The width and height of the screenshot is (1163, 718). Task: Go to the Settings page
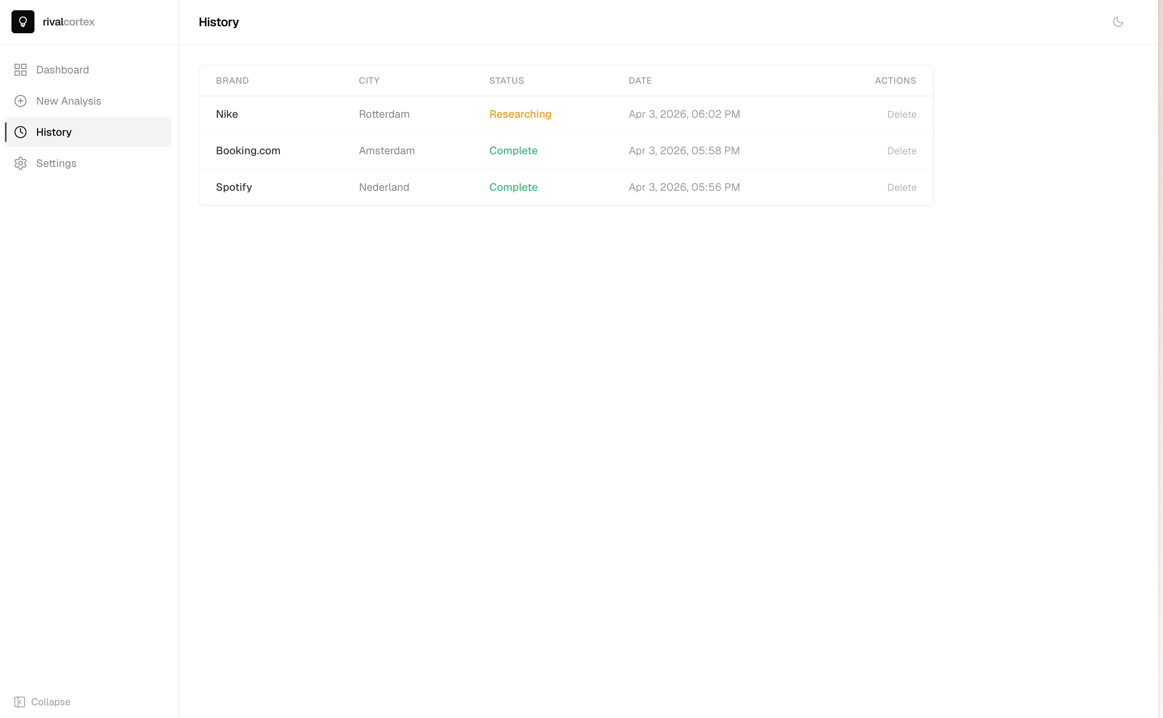[x=56, y=163]
